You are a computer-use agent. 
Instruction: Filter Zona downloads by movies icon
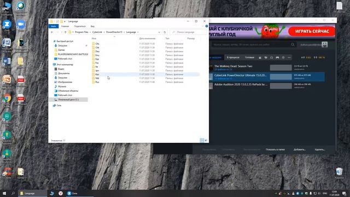pyautogui.click(x=260, y=57)
